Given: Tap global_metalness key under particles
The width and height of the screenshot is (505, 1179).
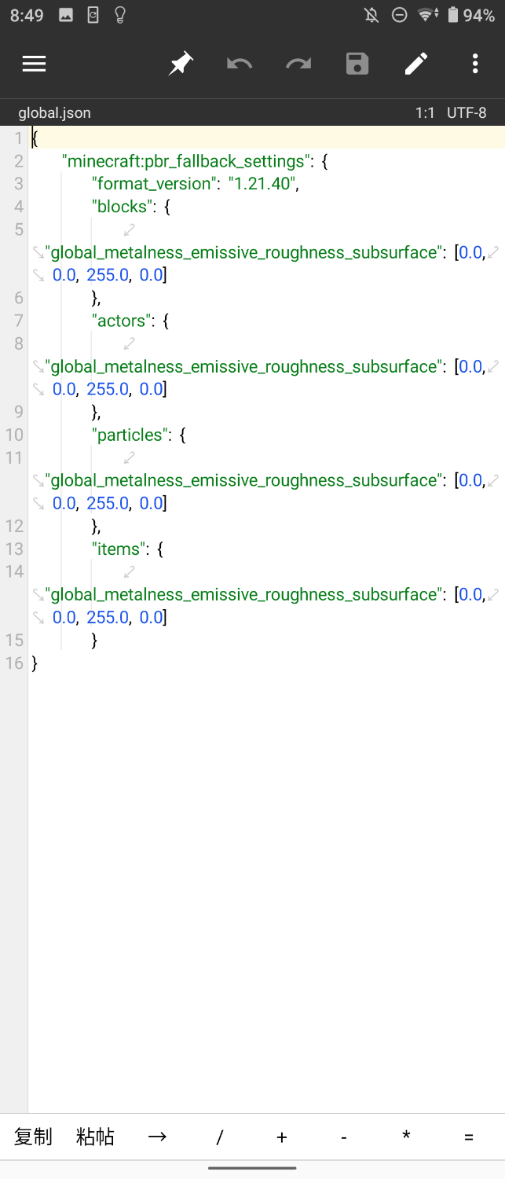Looking at the screenshot, I should [x=243, y=480].
